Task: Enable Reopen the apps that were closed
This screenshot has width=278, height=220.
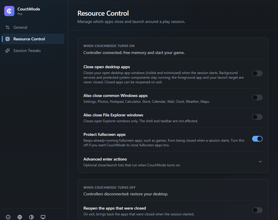Action: tap(257, 210)
